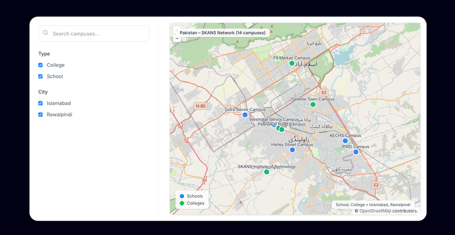Viewport: 455px width, 235px height.
Task: Click the blue Schools legend dot
Action: pyautogui.click(x=182, y=196)
